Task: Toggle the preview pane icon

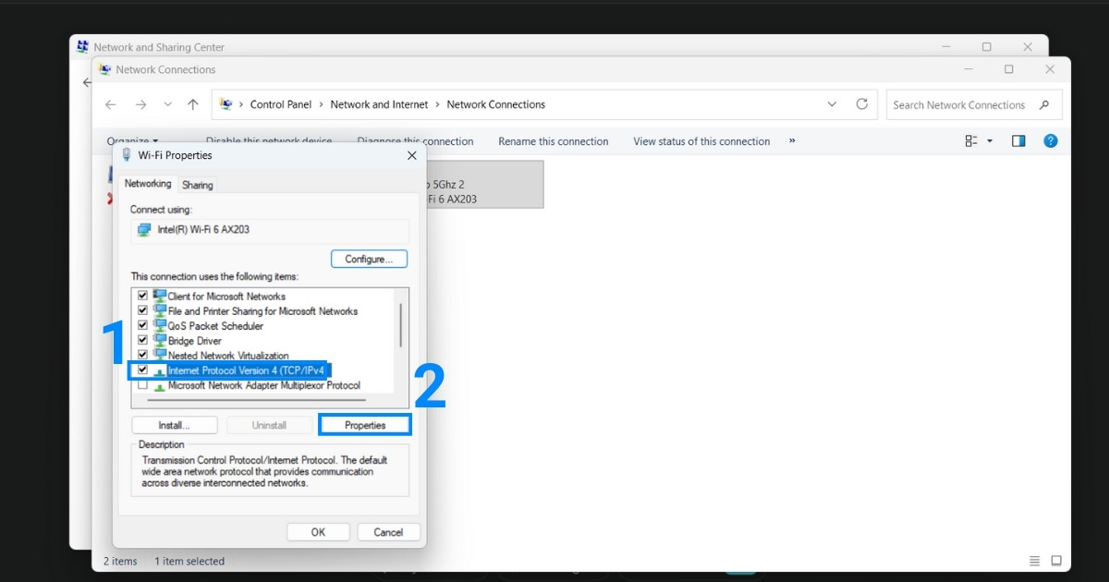Action: click(1018, 141)
